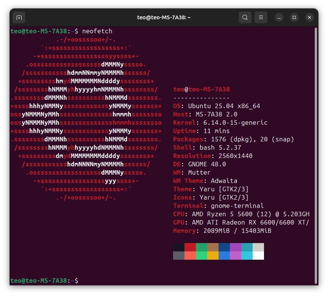Click the DE line GNOME 48.0
The height and width of the screenshot is (296, 328).
[200, 164]
